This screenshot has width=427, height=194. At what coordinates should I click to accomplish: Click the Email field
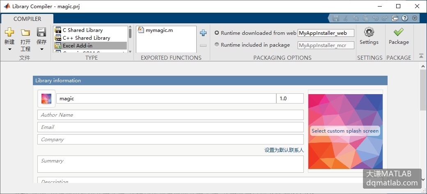pyautogui.click(x=170, y=127)
